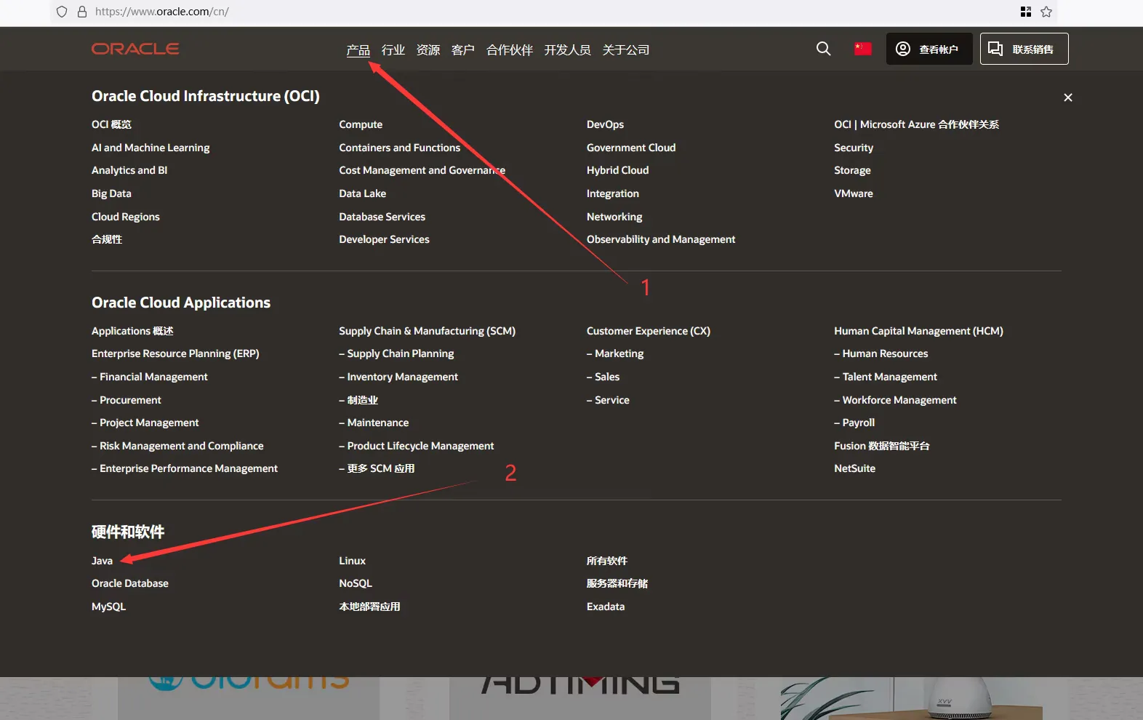This screenshot has width=1143, height=720.
Task: Open the Java link under 硬件和软件
Action: click(x=102, y=561)
